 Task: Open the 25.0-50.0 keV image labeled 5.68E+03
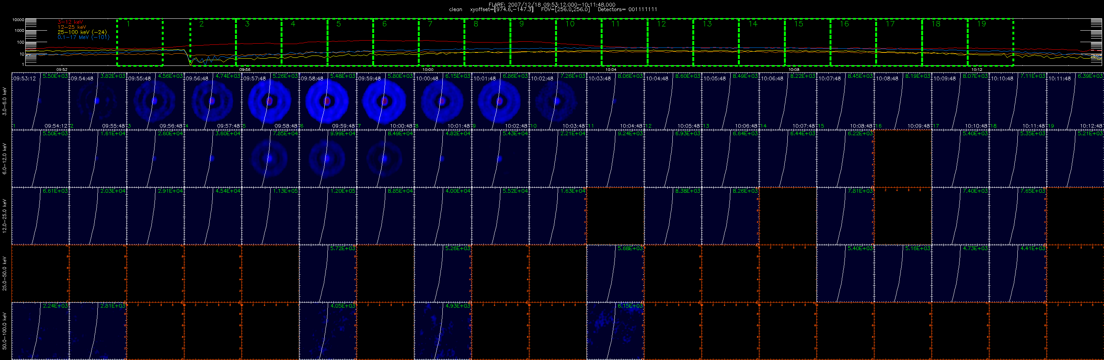[615, 273]
